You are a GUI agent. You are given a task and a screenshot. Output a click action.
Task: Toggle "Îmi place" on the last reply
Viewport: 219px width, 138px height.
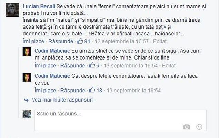pos(45,91)
